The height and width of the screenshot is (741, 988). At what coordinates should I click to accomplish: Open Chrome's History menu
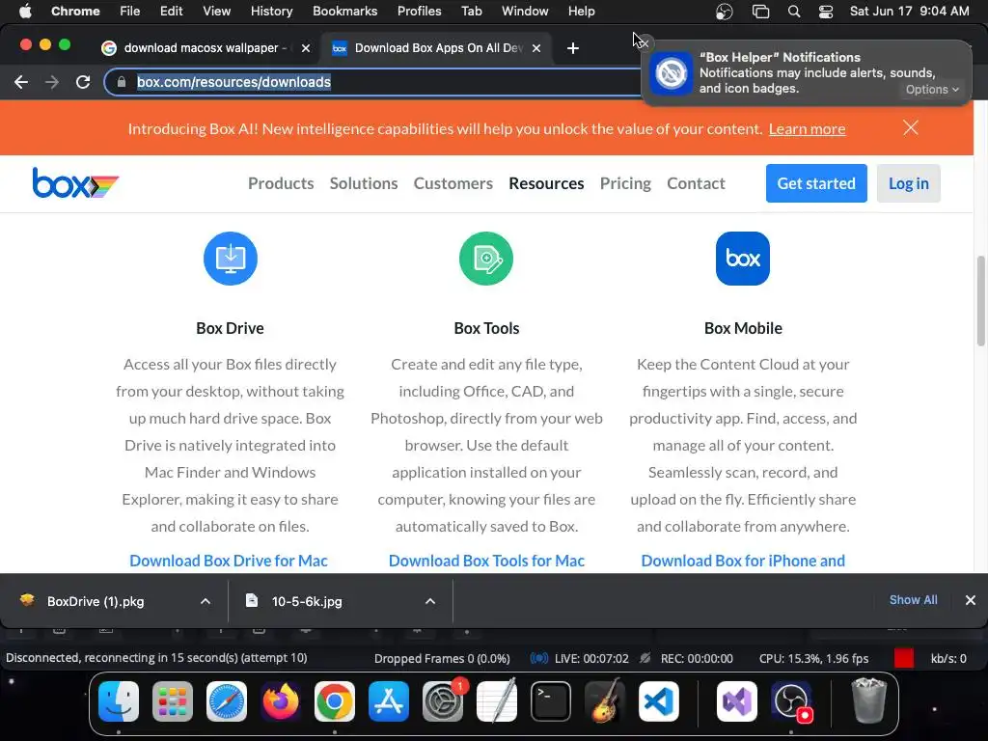pyautogui.click(x=271, y=12)
